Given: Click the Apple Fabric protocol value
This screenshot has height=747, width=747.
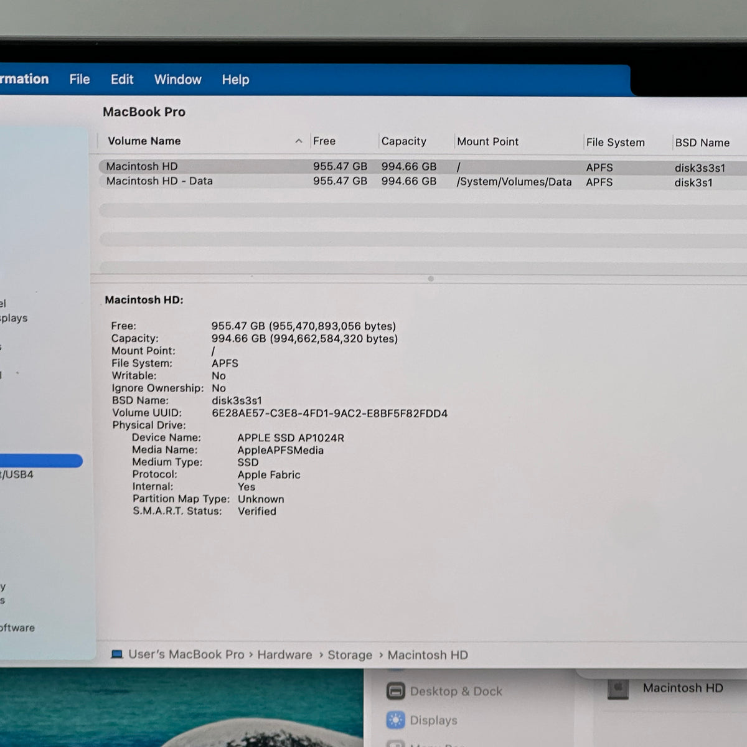Looking at the screenshot, I should pos(269,475).
